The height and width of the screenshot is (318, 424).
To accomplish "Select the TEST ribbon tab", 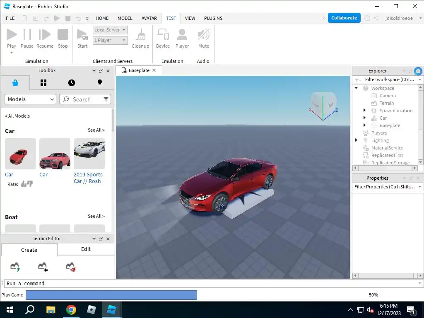I will point(171,18).
